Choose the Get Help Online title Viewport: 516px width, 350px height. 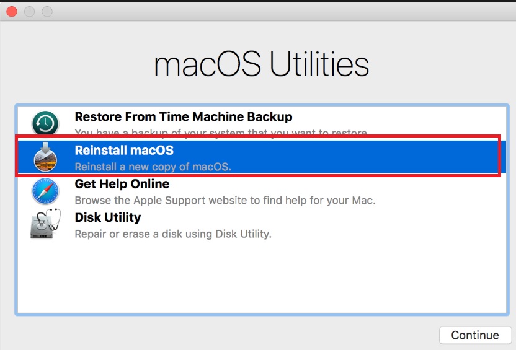(x=122, y=184)
